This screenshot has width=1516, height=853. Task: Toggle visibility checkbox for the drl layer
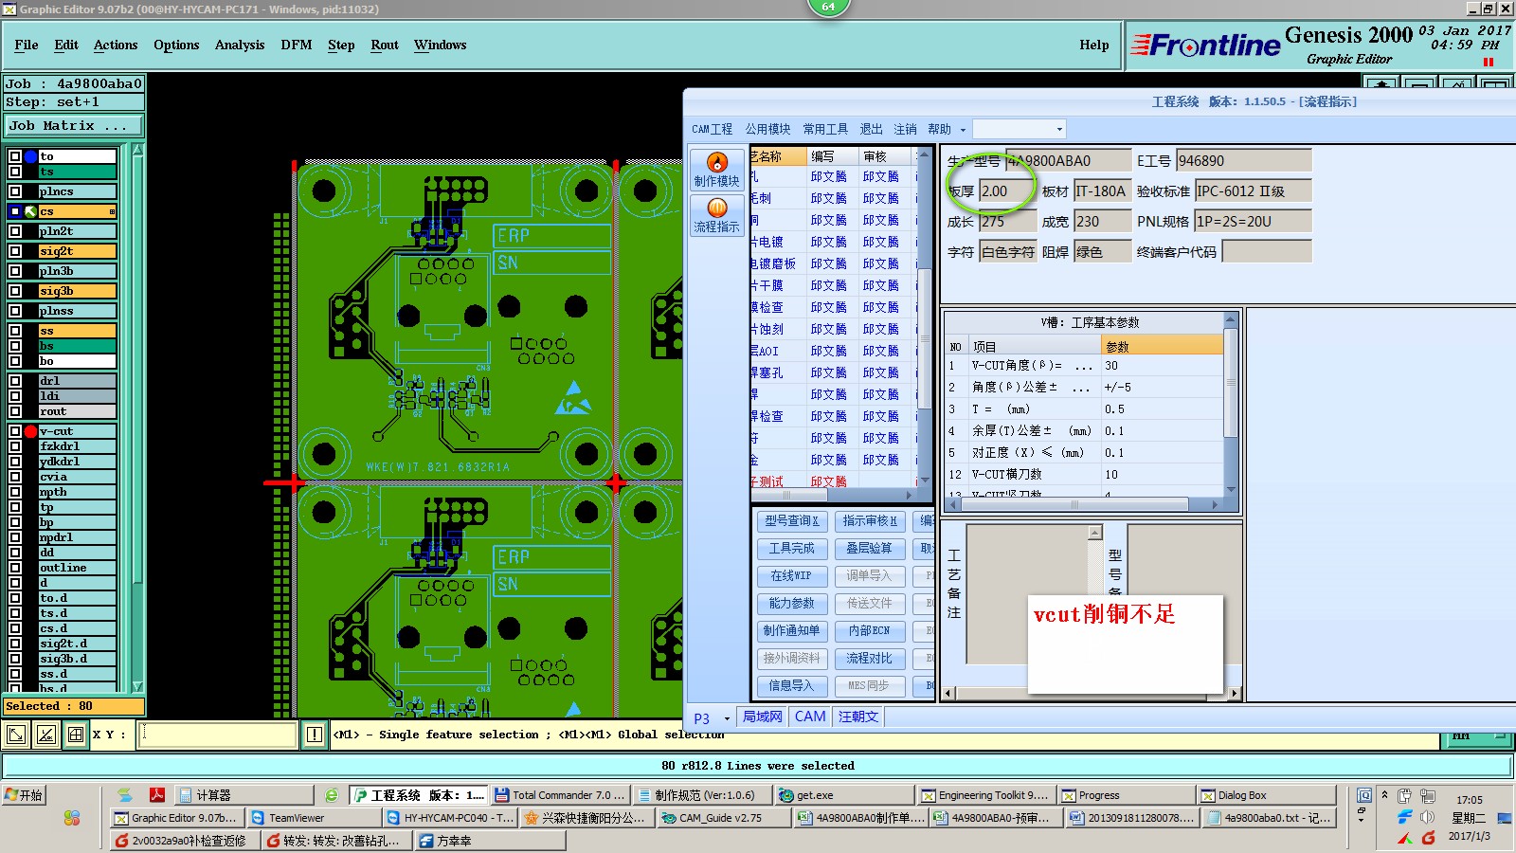pyautogui.click(x=15, y=381)
